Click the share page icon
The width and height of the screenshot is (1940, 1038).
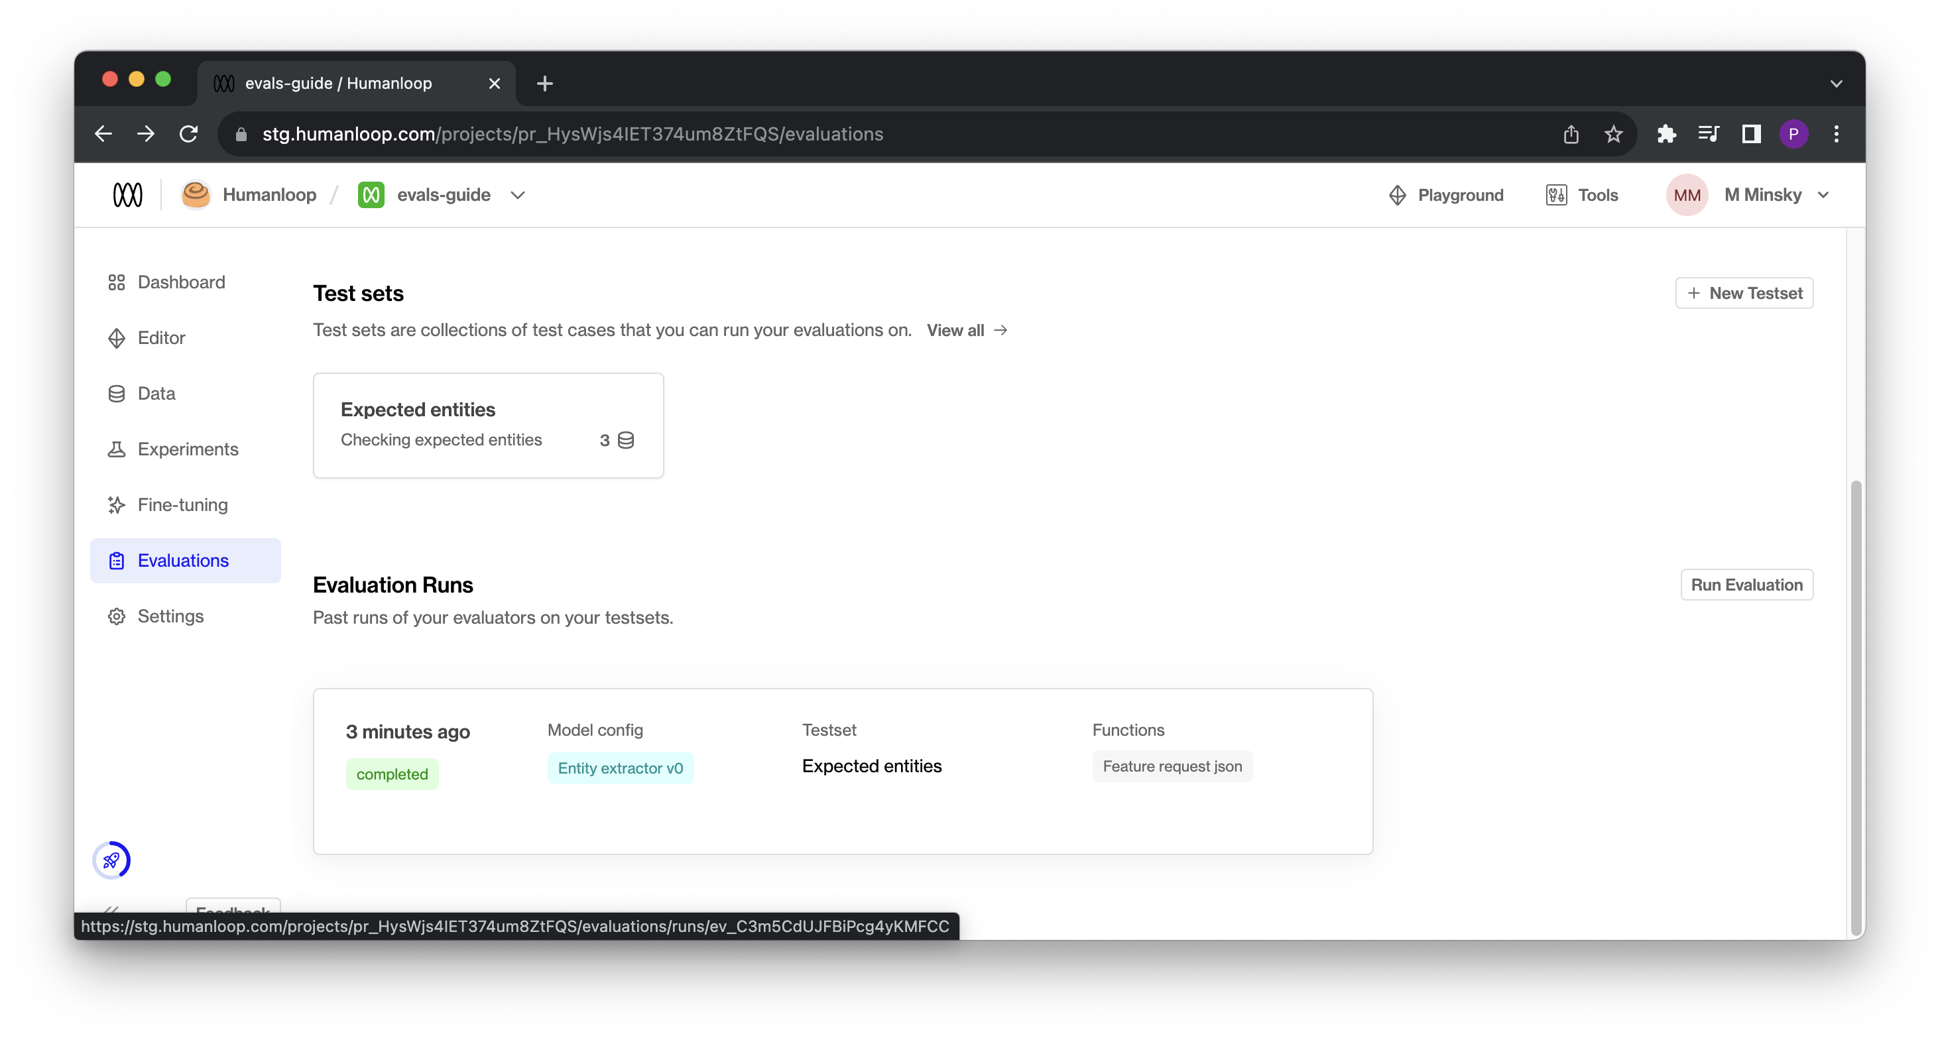1570,134
